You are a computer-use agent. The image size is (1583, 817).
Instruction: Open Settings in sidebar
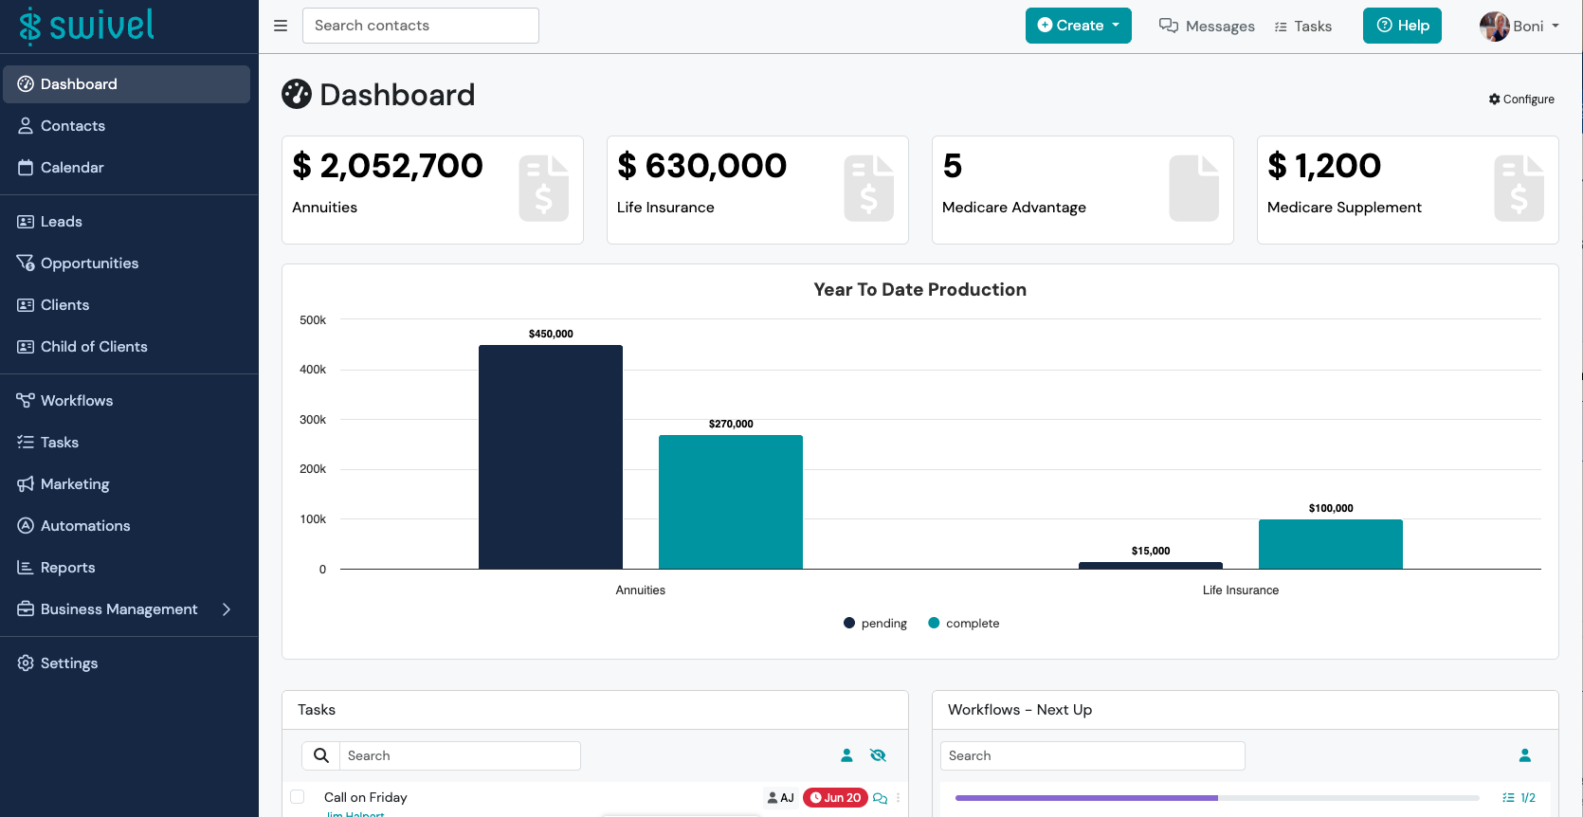pos(127,663)
